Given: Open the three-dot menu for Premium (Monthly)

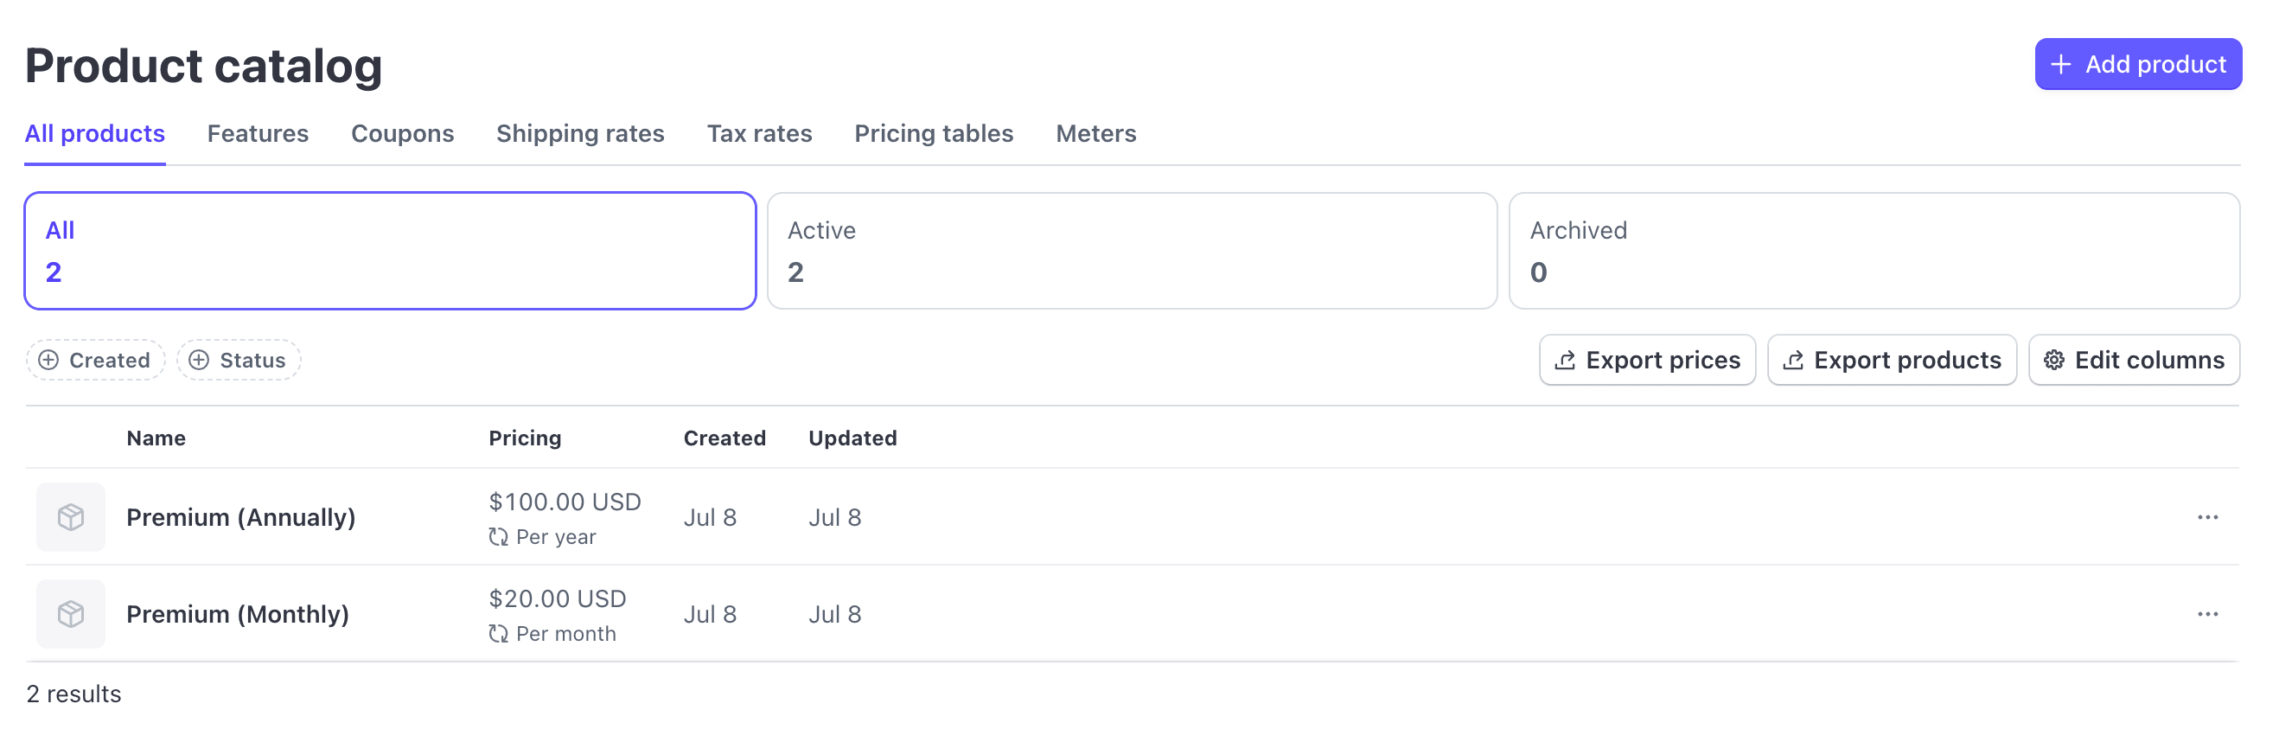Looking at the screenshot, I should pos(2207,614).
